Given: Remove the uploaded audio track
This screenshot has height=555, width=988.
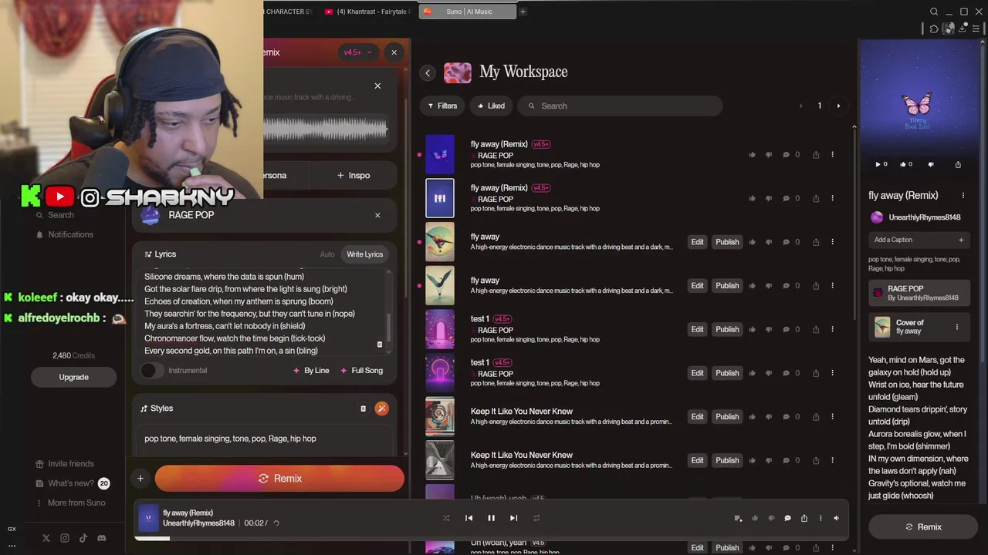Looking at the screenshot, I should pos(377,86).
